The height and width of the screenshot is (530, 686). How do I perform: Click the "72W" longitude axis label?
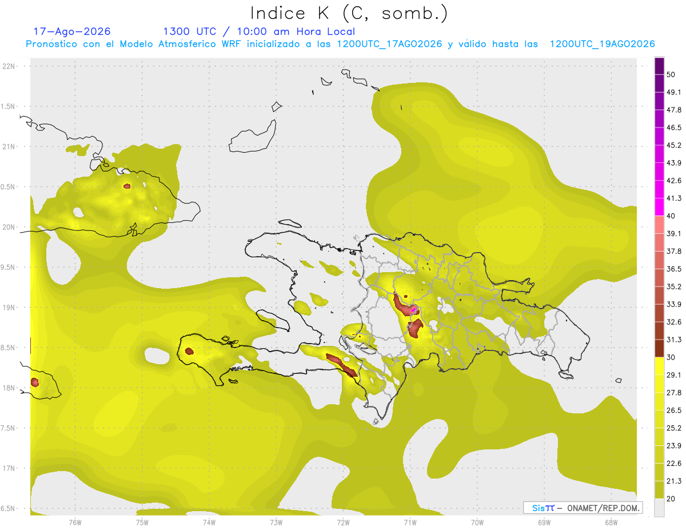click(343, 522)
